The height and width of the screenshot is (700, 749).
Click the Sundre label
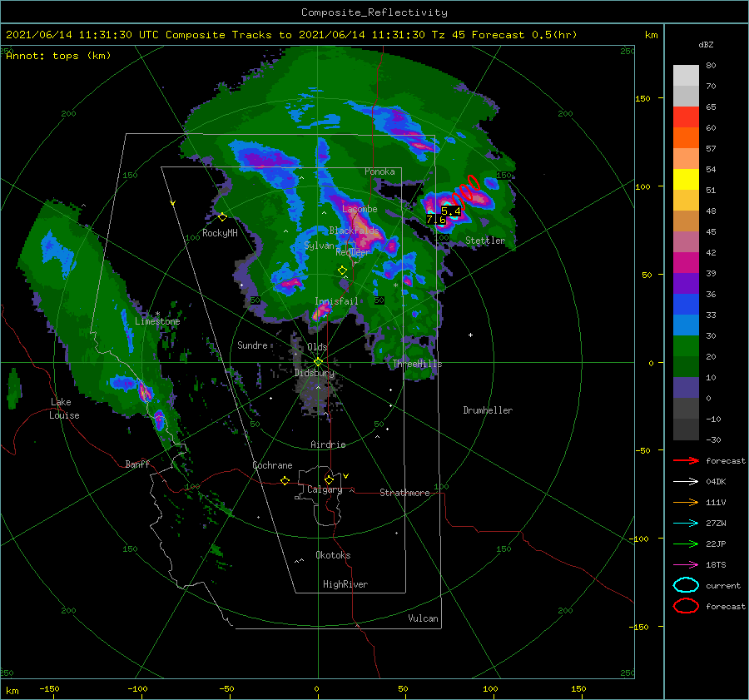point(252,345)
